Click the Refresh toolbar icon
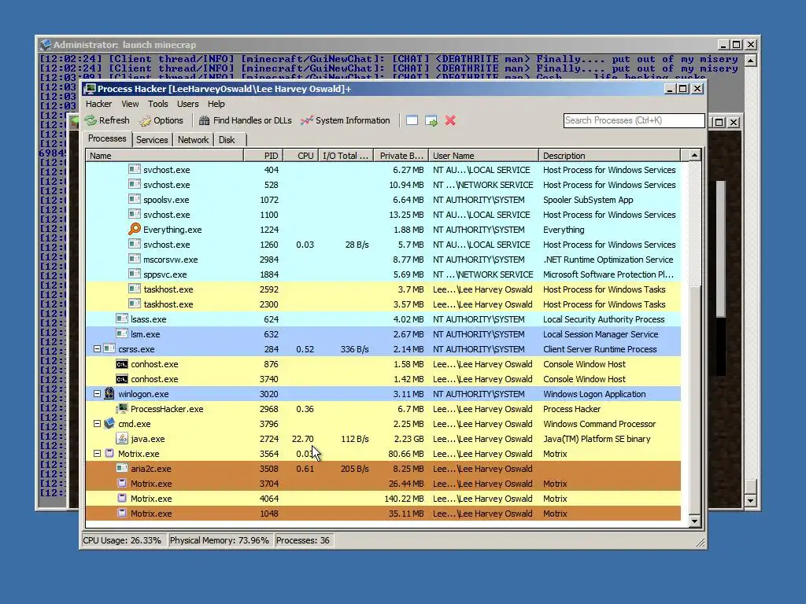This screenshot has width=806, height=604. pos(91,120)
